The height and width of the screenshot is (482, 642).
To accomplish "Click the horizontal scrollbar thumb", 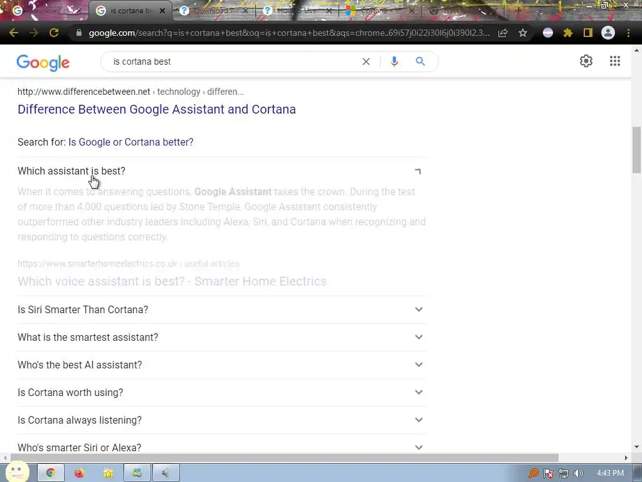I will [285, 458].
